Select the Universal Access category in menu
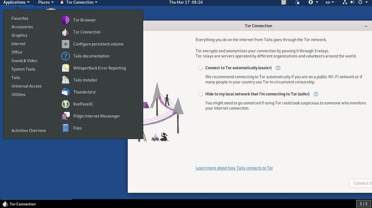The width and height of the screenshot is (372, 208). click(27, 86)
